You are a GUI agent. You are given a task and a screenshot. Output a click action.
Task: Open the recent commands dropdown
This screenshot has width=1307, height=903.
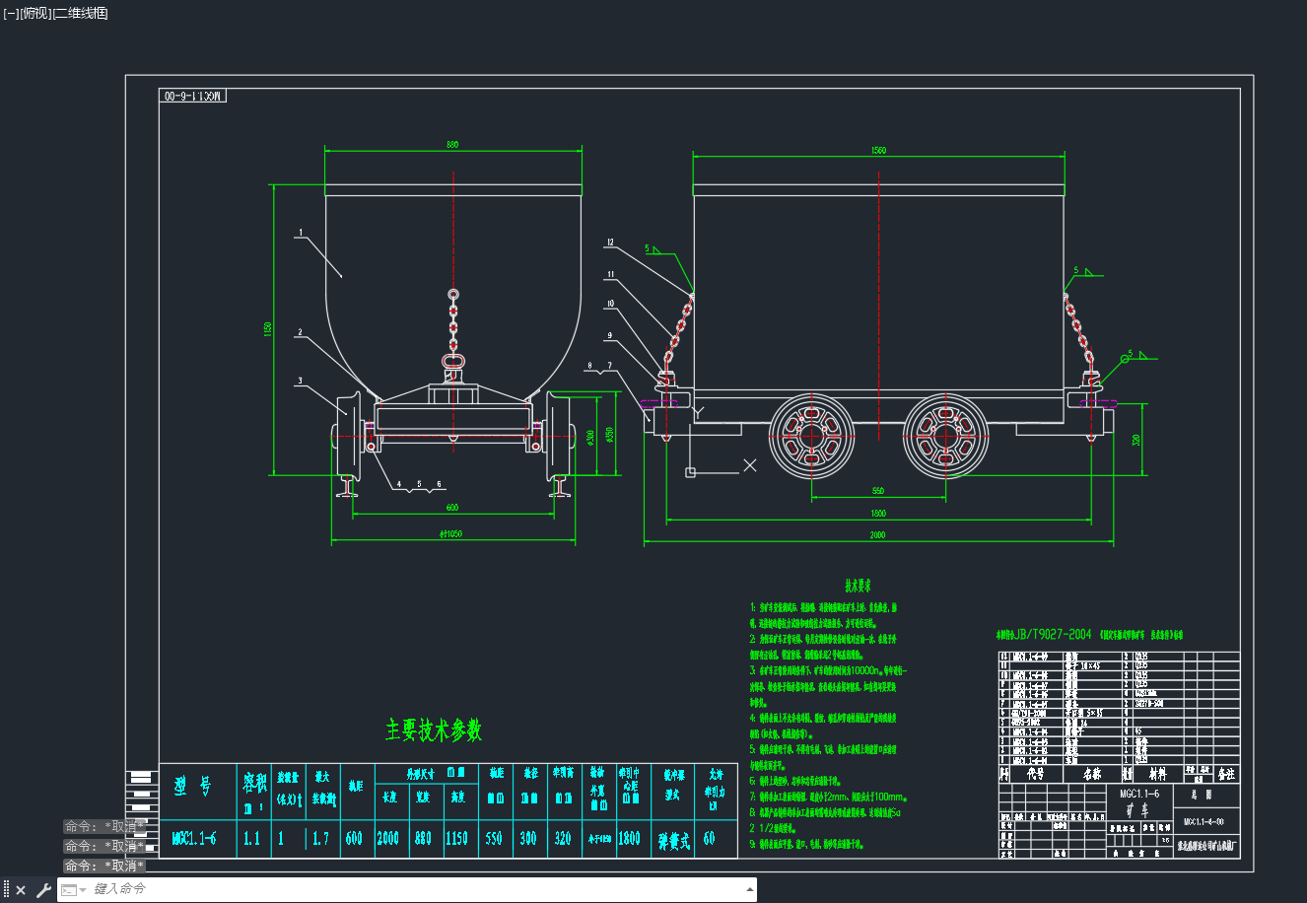(75, 890)
